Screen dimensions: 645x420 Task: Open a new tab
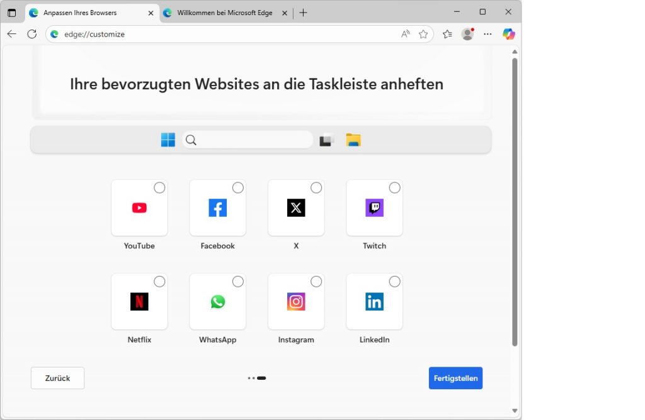[303, 13]
